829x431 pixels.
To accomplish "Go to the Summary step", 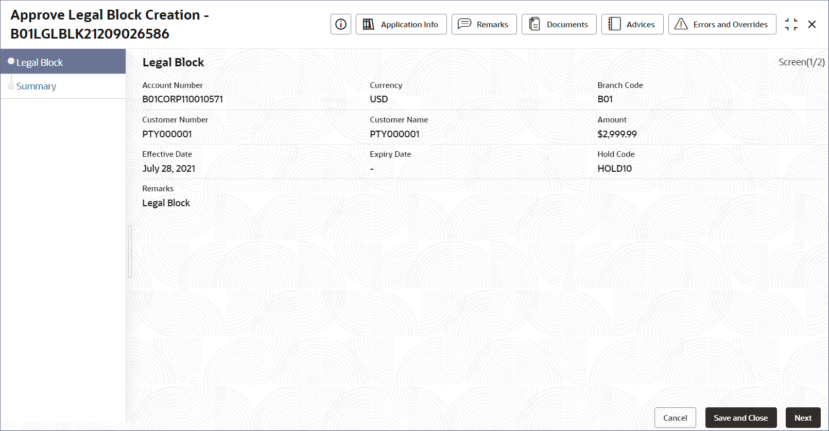I will click(63, 86).
